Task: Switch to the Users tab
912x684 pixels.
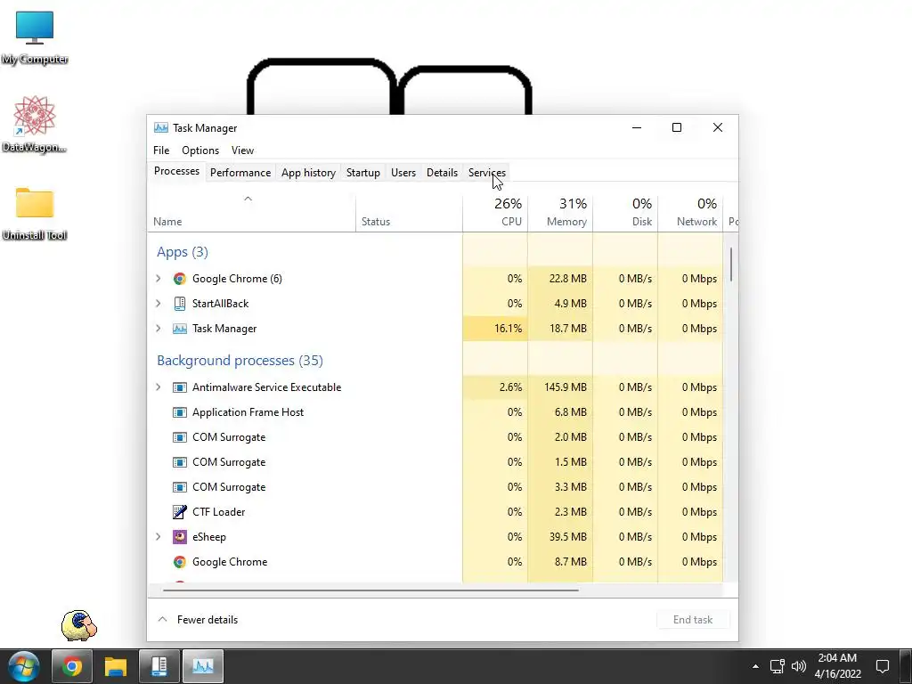Action: pyautogui.click(x=403, y=173)
